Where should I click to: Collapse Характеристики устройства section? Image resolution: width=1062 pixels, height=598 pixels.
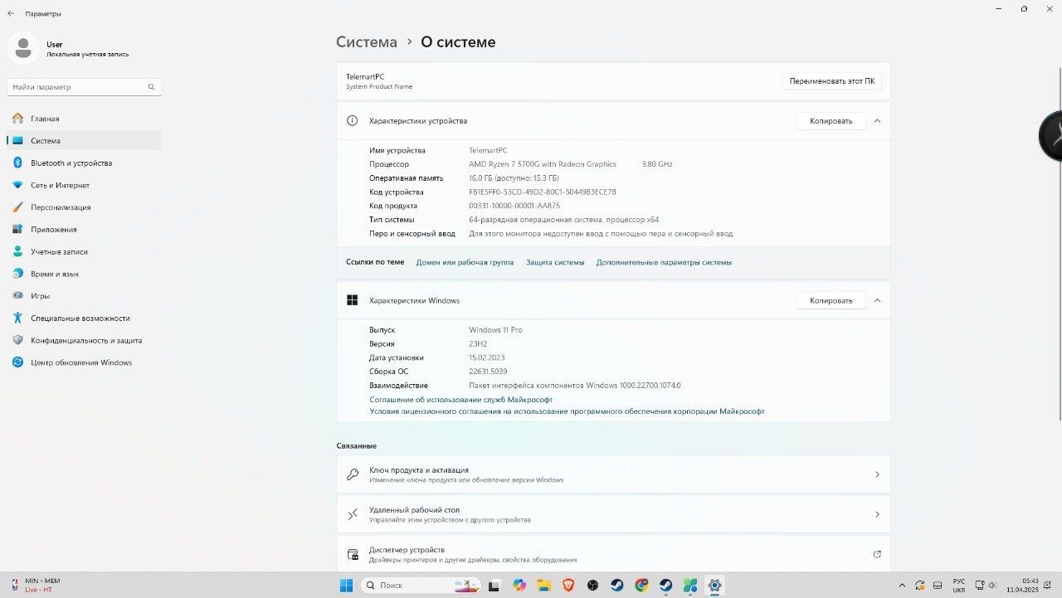877,121
